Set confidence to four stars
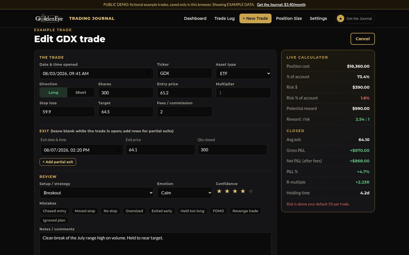409x255 pixels. click(243, 191)
